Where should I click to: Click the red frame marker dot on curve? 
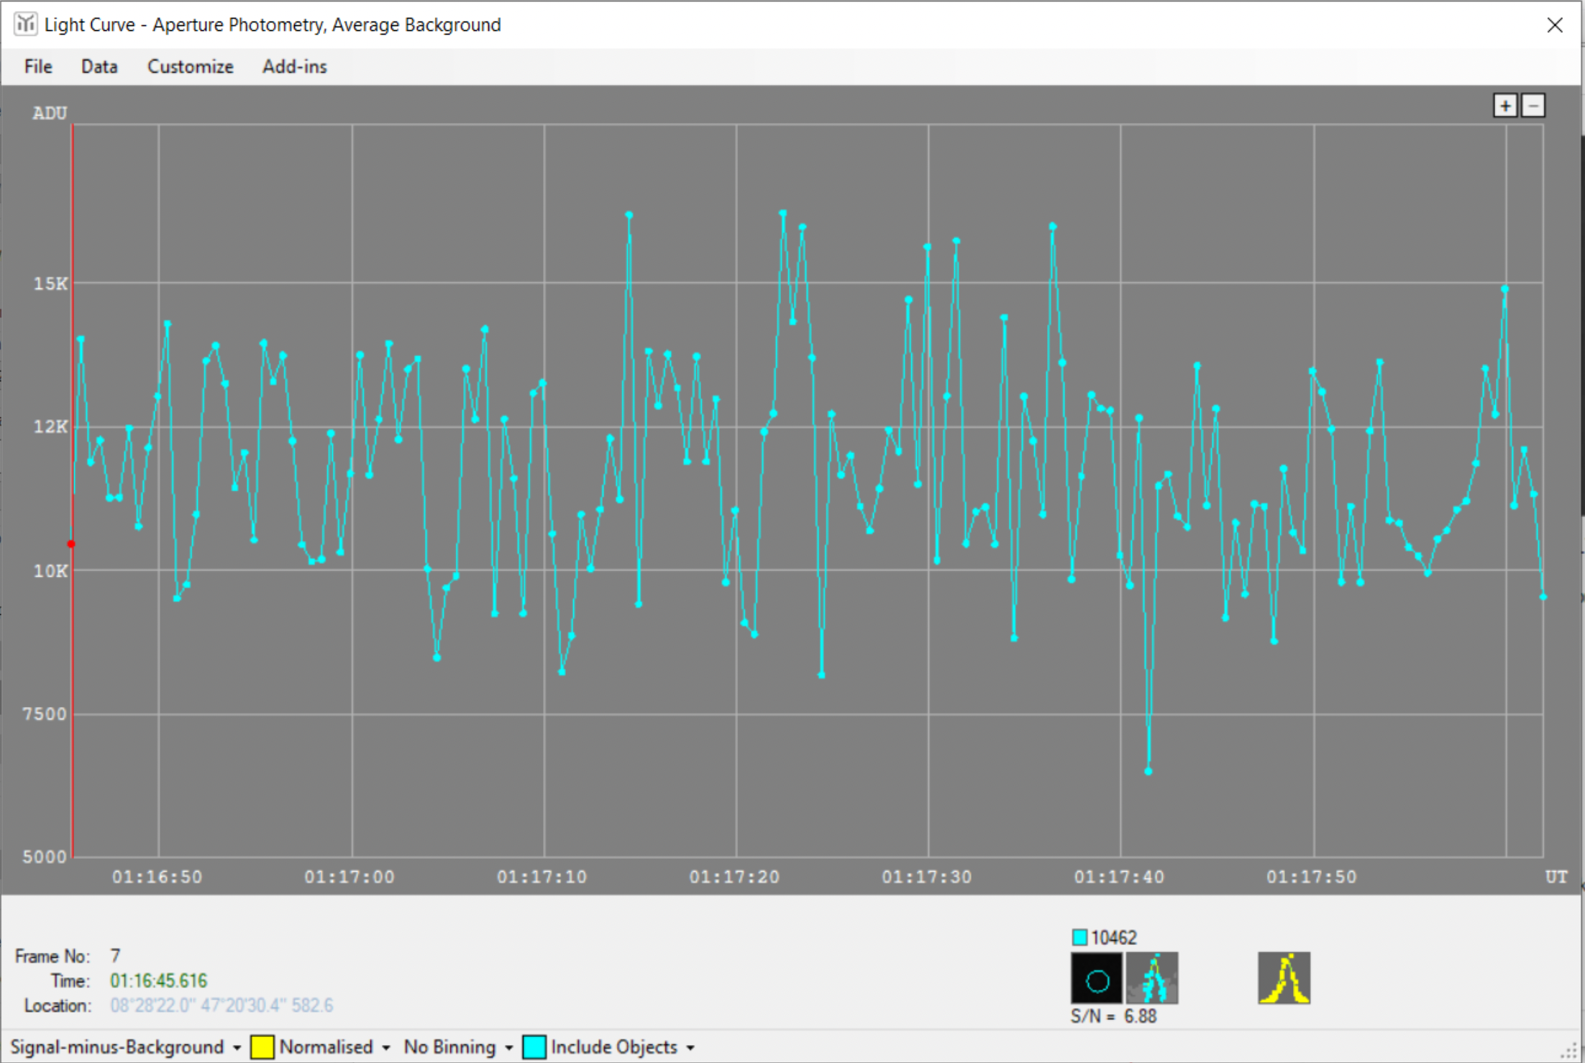71,544
